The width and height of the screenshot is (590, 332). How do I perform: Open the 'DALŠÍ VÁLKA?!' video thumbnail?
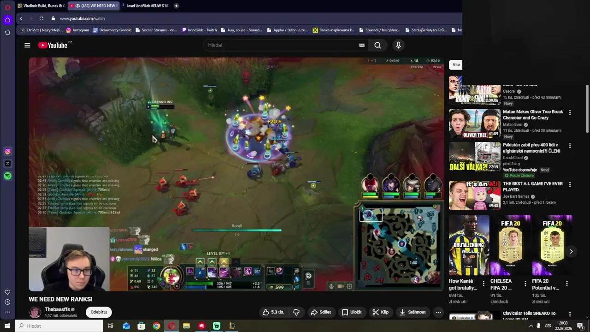coord(475,157)
